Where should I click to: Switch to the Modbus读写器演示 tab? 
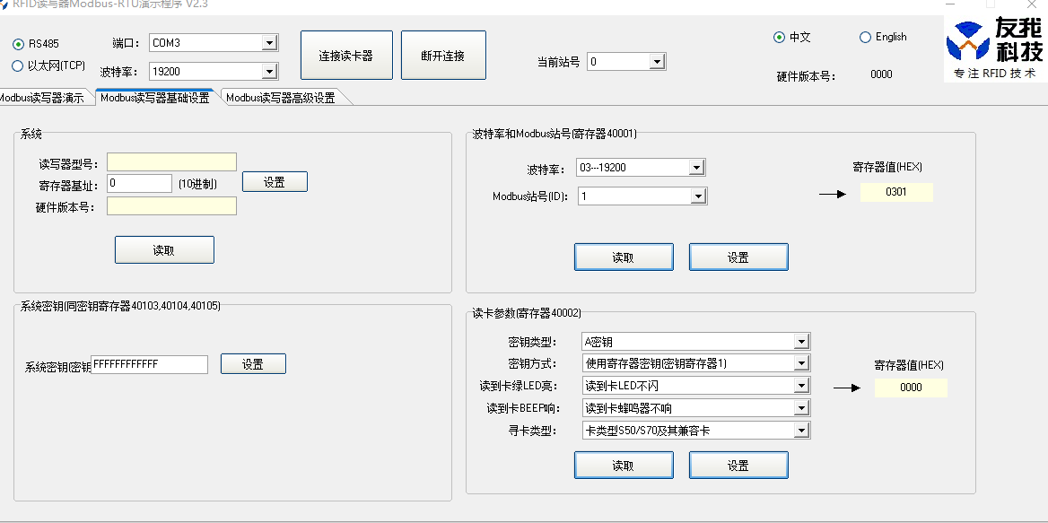point(42,97)
